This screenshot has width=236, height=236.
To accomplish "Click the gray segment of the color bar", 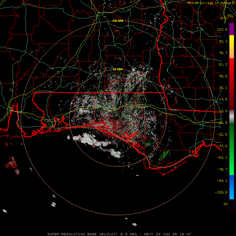I will tap(232, 117).
